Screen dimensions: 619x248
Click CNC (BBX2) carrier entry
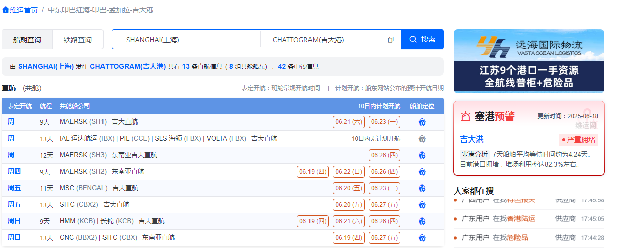78,237
